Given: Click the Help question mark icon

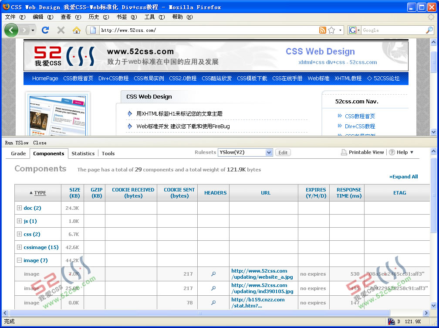Looking at the screenshot, I should (392, 152).
